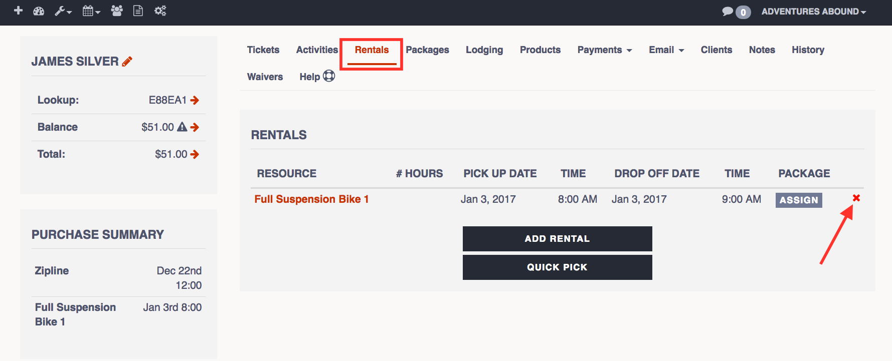Open the Payments dropdown menu
This screenshot has width=892, height=361.
point(604,50)
